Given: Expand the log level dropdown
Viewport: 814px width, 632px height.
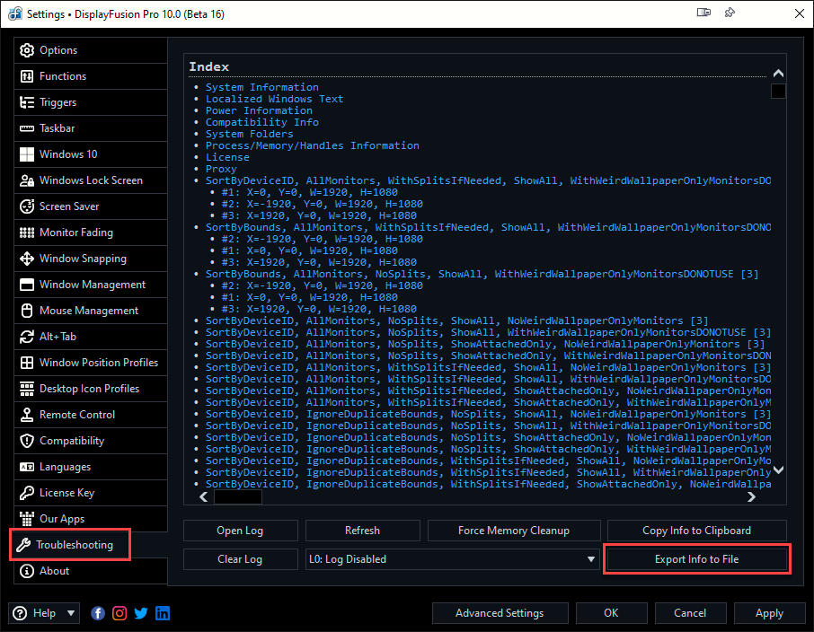Looking at the screenshot, I should (590, 559).
